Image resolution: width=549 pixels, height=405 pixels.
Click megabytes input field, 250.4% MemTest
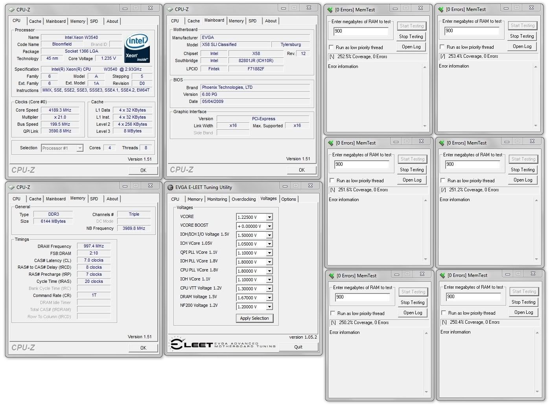(x=473, y=297)
